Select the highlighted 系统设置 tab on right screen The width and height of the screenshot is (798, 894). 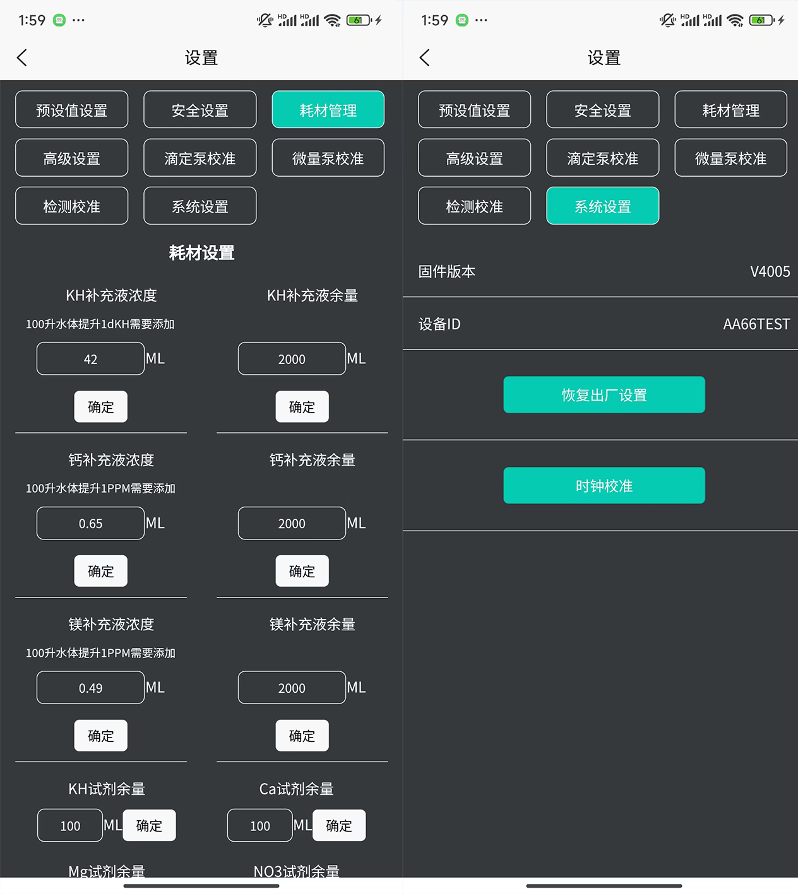coord(602,206)
